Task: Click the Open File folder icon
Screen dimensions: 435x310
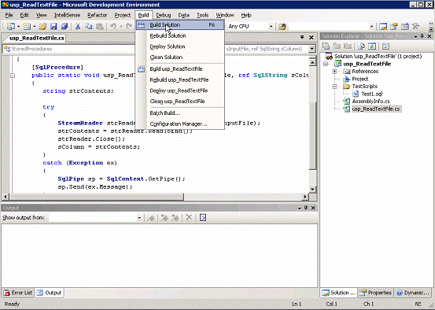Action: coord(42,27)
